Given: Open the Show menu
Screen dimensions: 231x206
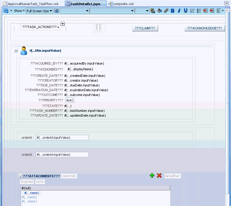Looking at the screenshot, I should (x=19, y=11).
